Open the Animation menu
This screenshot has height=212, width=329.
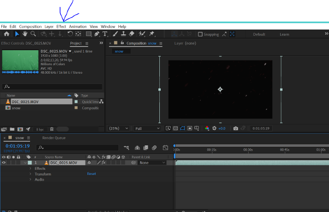tap(78, 27)
